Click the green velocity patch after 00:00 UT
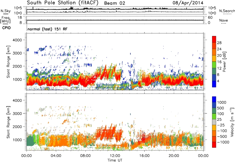235x162 pixels. click(x=31, y=141)
